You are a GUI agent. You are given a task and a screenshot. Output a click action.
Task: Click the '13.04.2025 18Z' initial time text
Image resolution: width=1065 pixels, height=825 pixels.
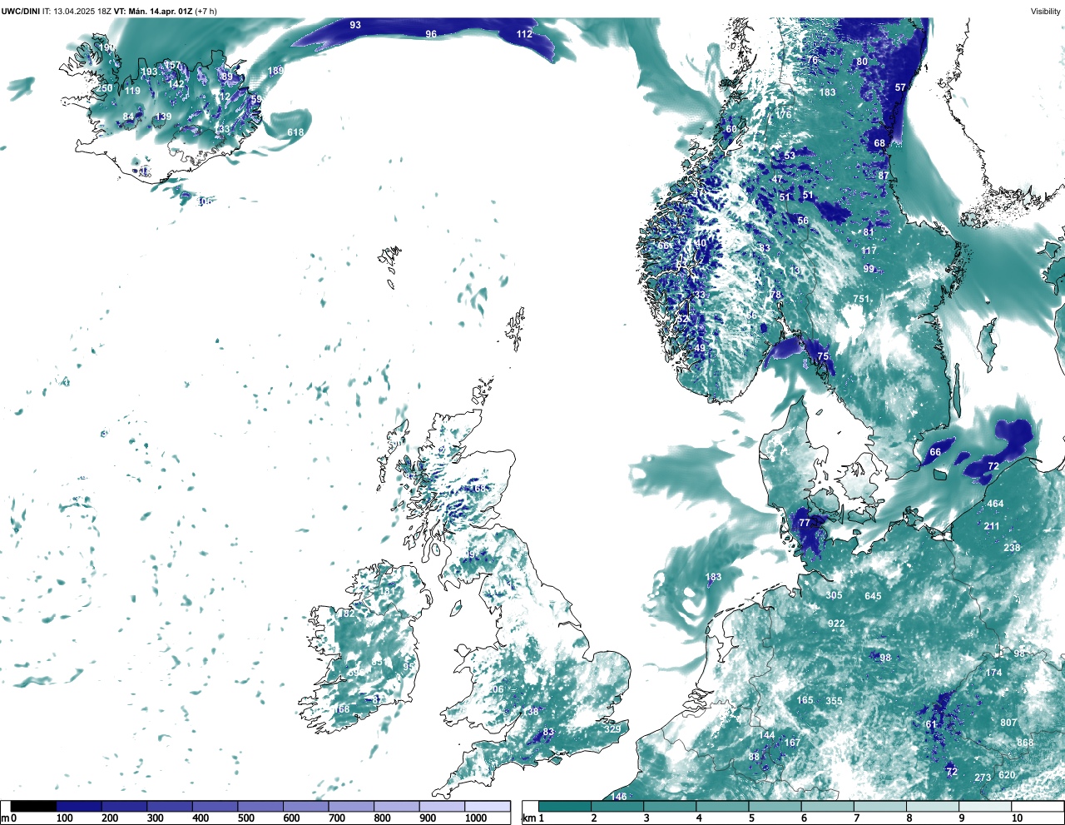tap(82, 11)
